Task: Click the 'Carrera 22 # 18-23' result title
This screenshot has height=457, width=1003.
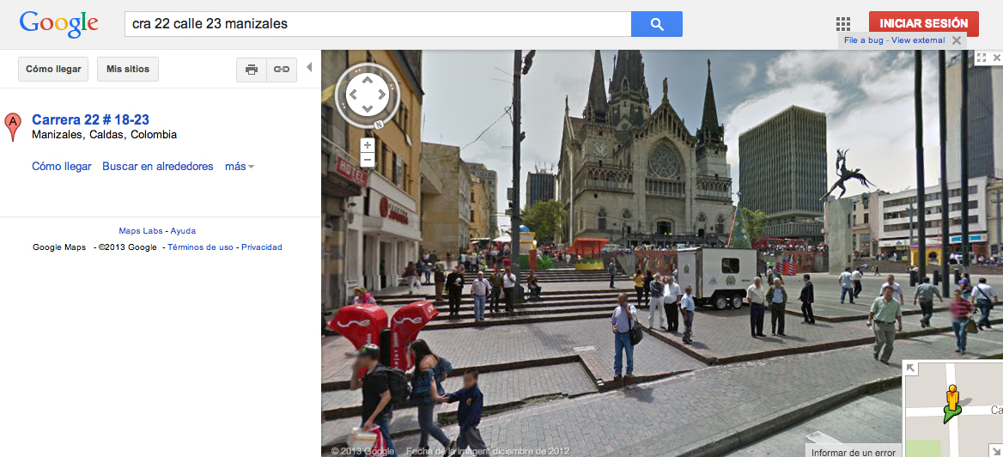Action: (90, 120)
